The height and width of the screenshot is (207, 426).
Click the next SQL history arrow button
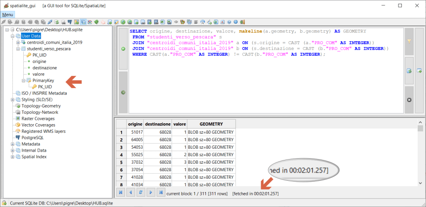point(123,92)
